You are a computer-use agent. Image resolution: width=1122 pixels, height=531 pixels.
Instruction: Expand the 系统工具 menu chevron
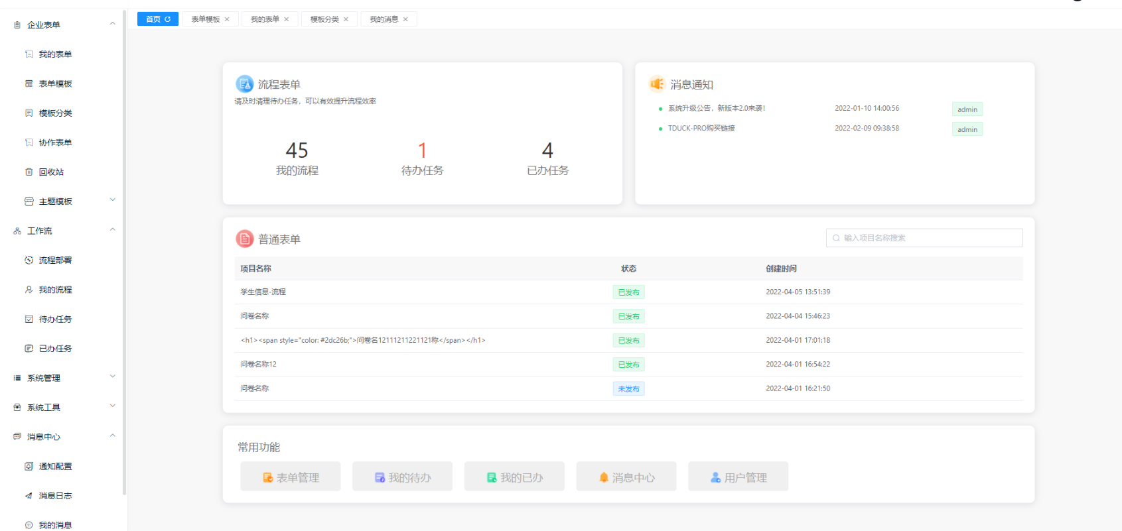[112, 406]
